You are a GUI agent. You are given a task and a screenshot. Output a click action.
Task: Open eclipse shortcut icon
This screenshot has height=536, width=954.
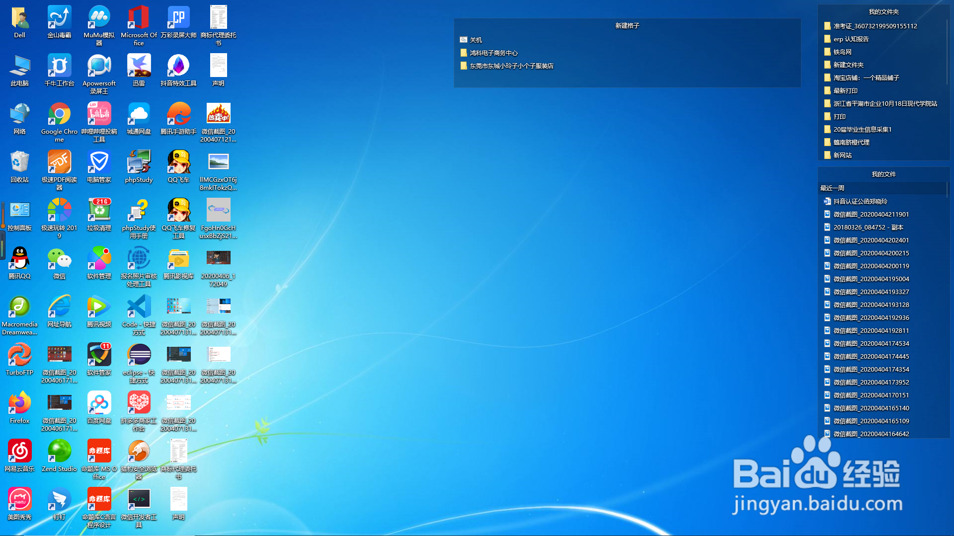point(139,355)
